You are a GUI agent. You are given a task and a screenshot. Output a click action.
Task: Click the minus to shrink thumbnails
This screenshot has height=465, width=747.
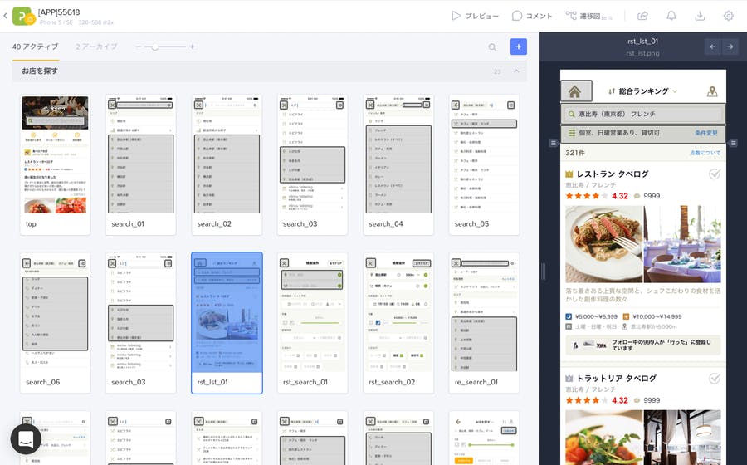point(138,46)
